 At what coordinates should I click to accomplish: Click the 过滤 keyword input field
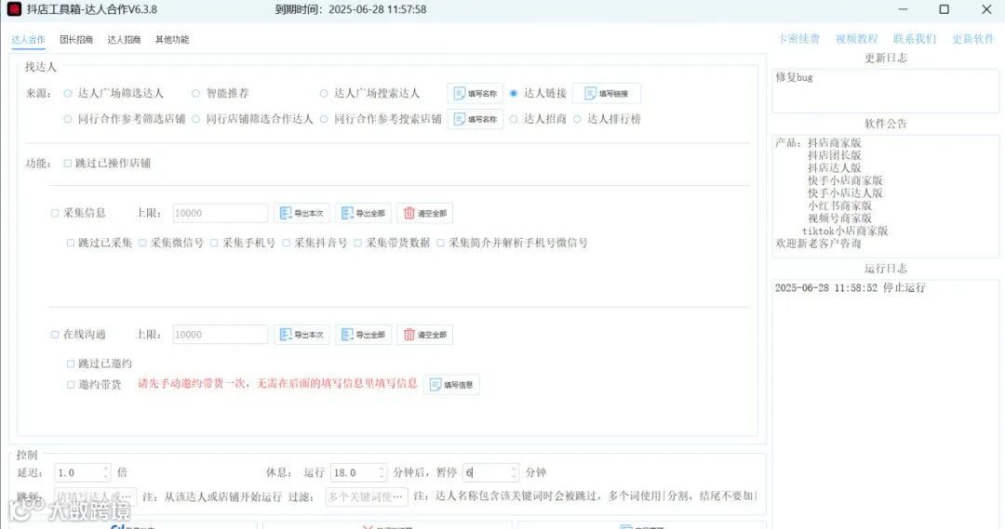[366, 496]
